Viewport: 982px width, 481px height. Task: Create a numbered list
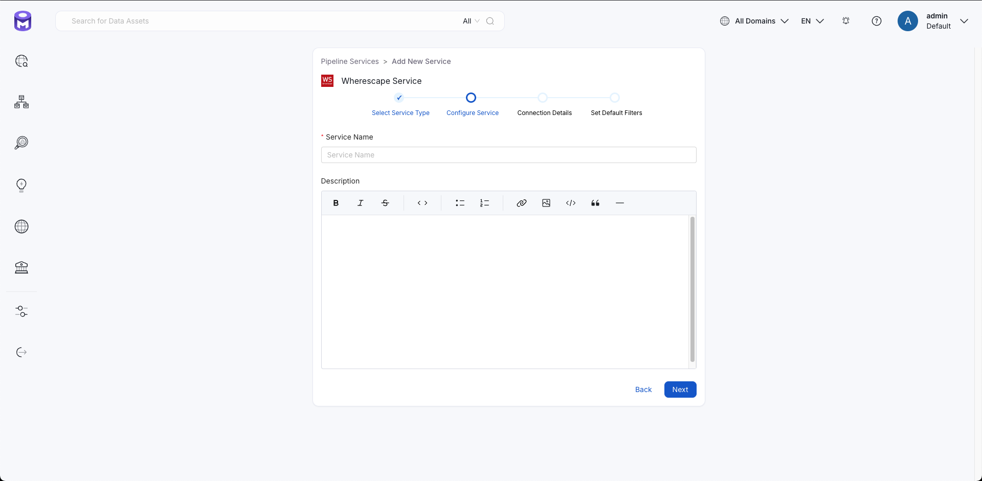pos(484,203)
